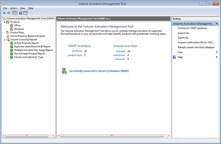Click the Forward arrow toolbar icon
The height and width of the screenshot is (144, 221).
pos(9,13)
